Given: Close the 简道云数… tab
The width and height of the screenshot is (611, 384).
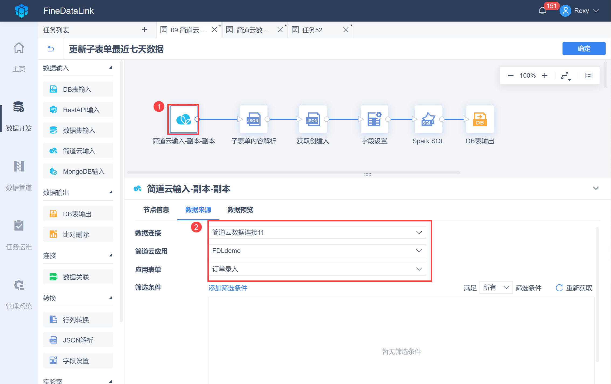Looking at the screenshot, I should tap(280, 30).
